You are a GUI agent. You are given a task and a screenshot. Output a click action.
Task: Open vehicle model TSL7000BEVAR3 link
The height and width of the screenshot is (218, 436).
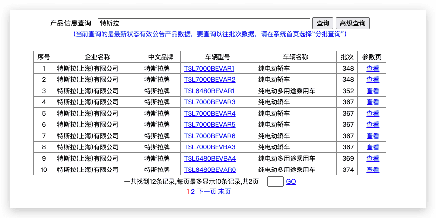point(209,102)
